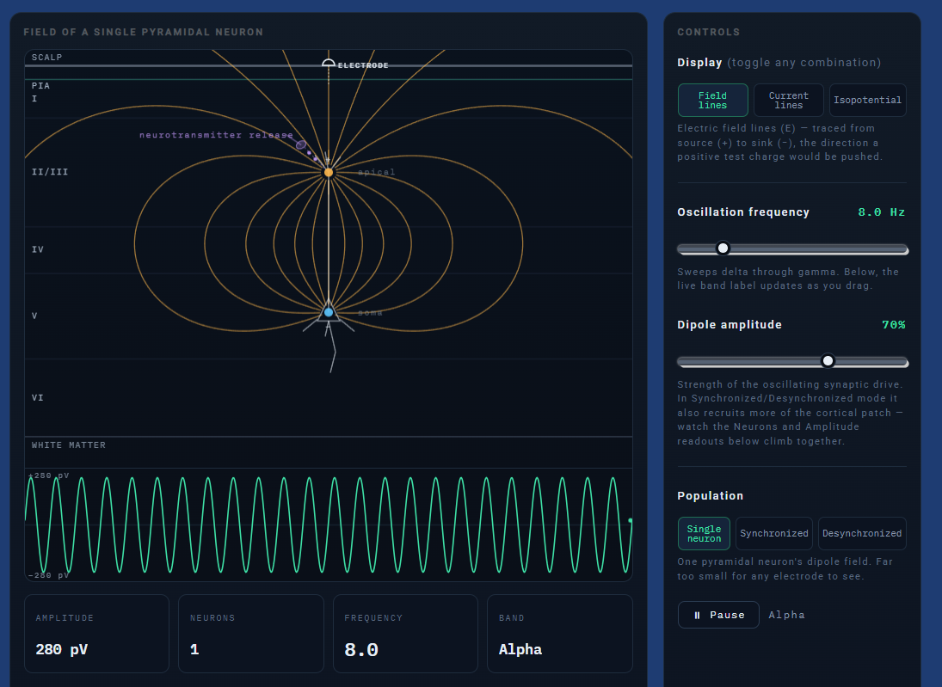942x687 pixels.
Task: Click the −280 pV axis label
Action: point(49,575)
